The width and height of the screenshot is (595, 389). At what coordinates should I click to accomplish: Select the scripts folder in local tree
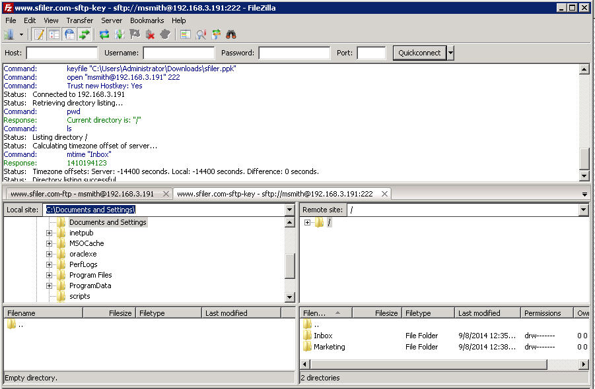(x=80, y=296)
